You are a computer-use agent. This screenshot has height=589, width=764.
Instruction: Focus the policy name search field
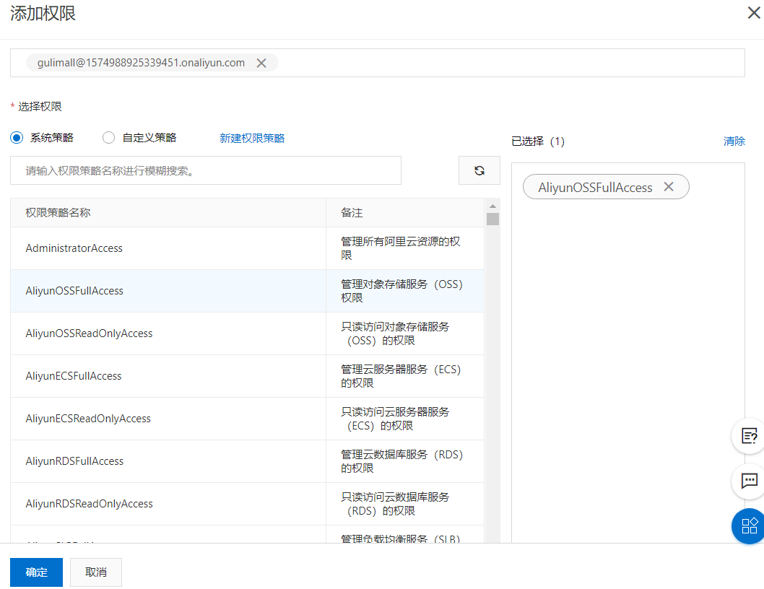(206, 170)
